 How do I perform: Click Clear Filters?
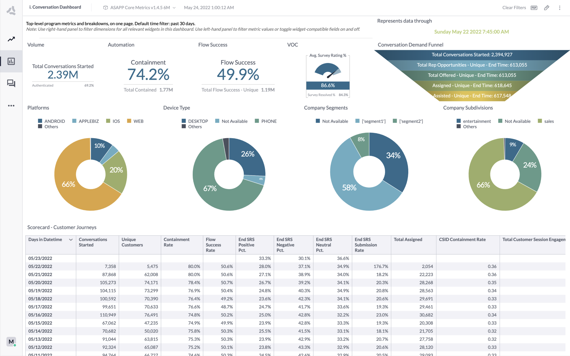(514, 8)
